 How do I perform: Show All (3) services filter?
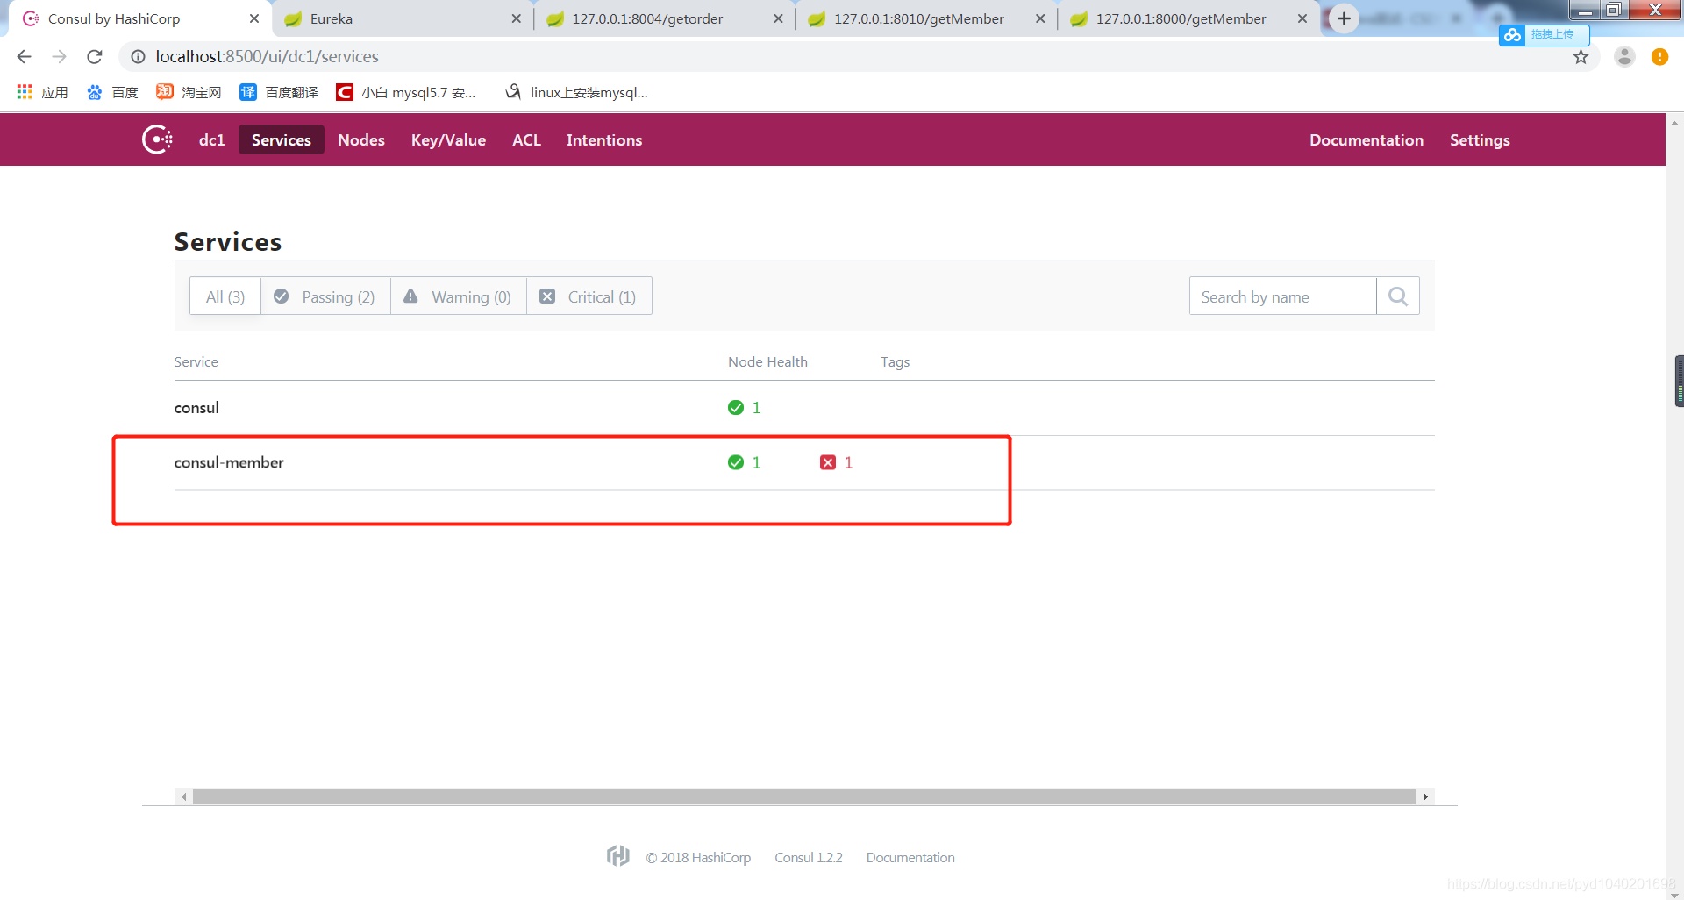(225, 296)
